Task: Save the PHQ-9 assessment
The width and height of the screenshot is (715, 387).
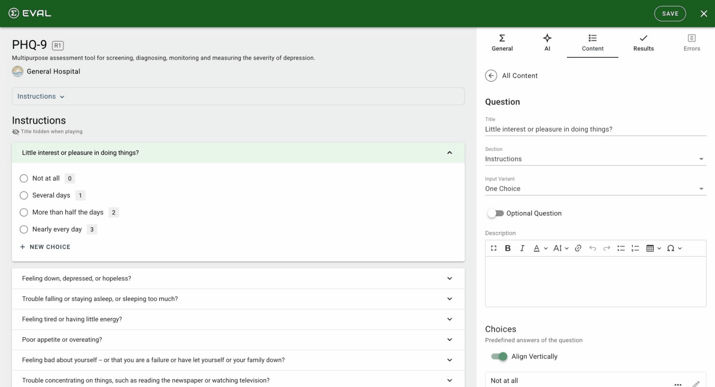Action: tap(670, 13)
